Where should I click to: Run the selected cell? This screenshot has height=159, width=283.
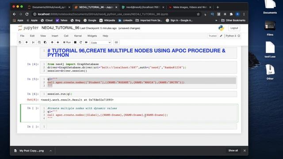(x=67, y=42)
